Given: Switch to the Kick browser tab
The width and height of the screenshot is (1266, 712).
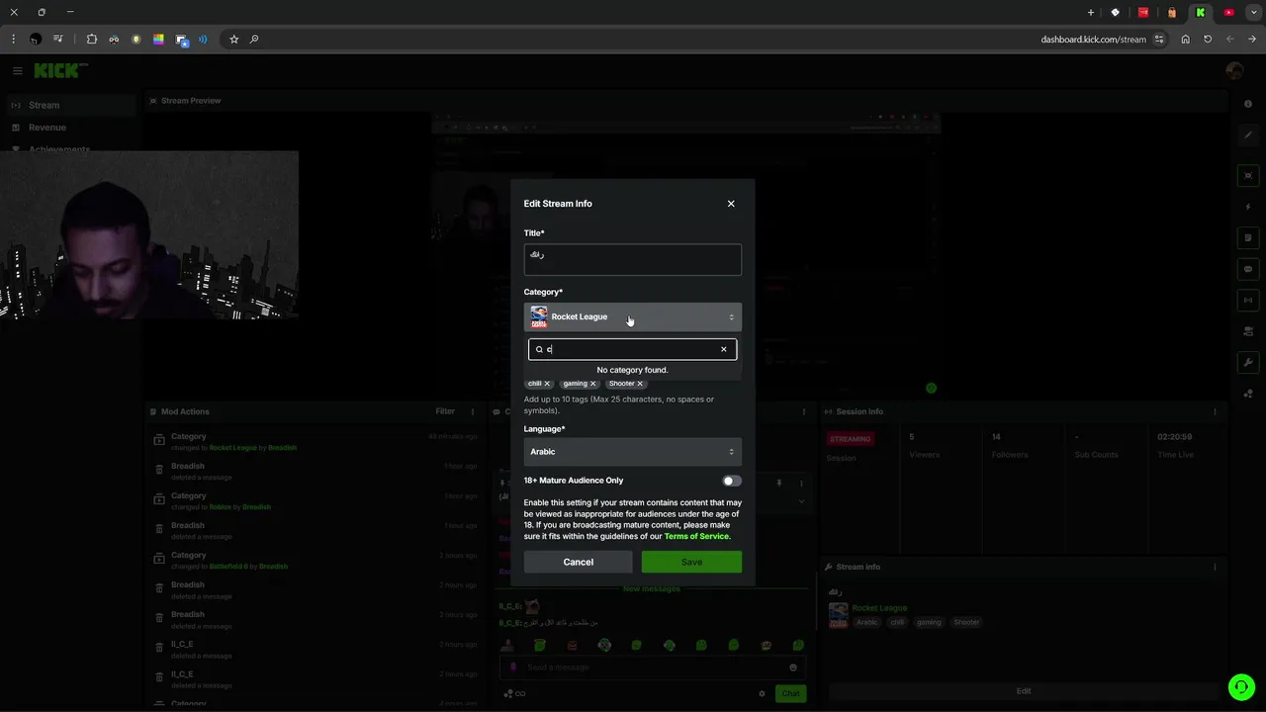Looking at the screenshot, I should 1200,13.
